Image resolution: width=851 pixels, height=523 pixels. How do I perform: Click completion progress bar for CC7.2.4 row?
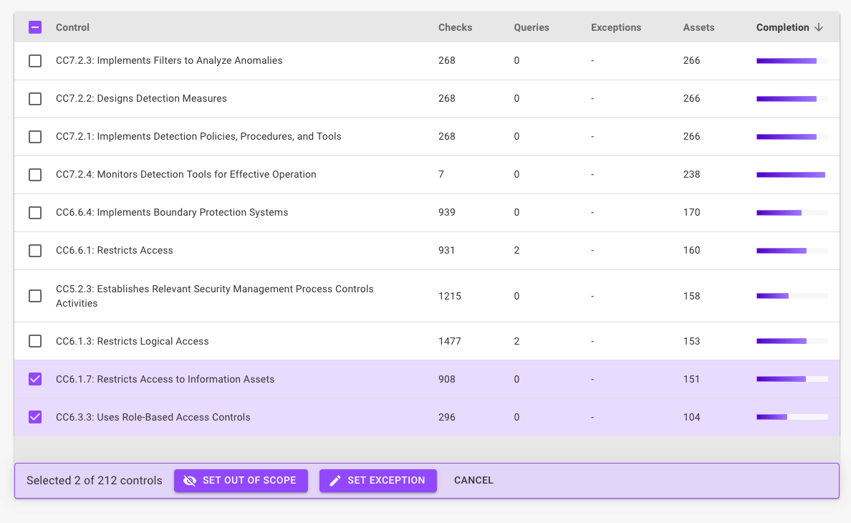[x=792, y=175]
